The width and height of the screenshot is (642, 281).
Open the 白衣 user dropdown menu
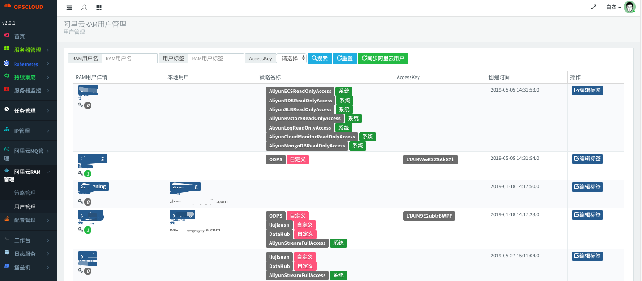pos(613,7)
